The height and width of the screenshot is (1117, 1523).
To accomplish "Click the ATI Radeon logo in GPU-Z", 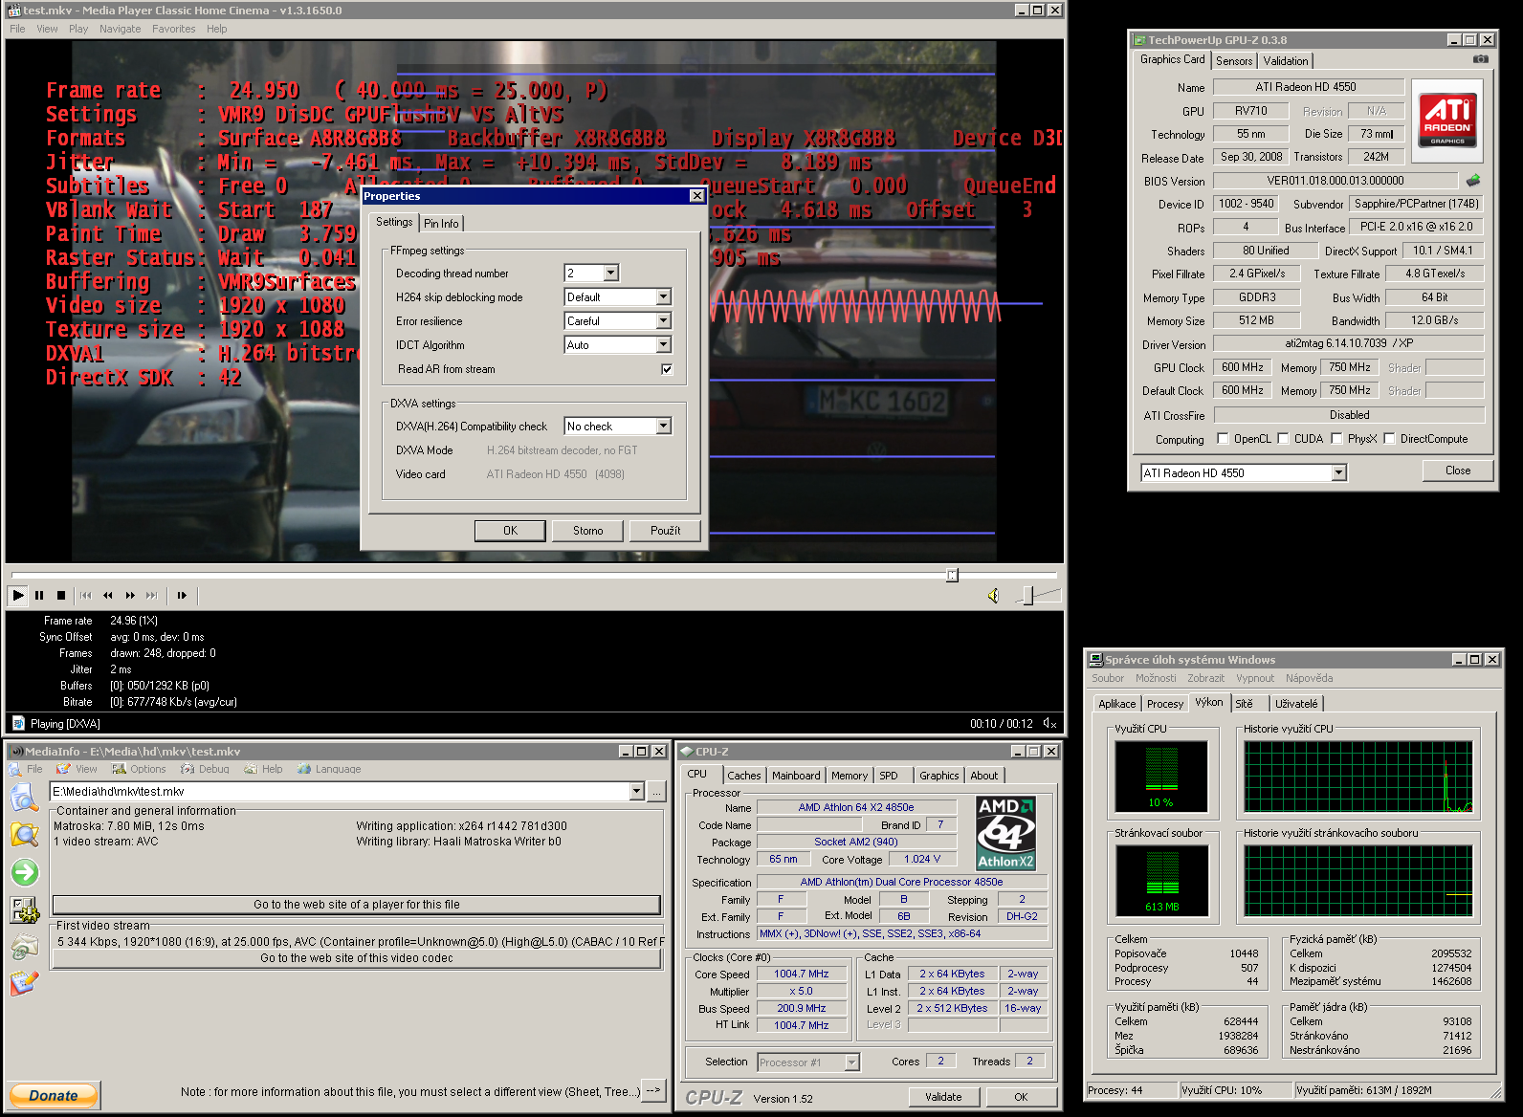I will [1447, 120].
